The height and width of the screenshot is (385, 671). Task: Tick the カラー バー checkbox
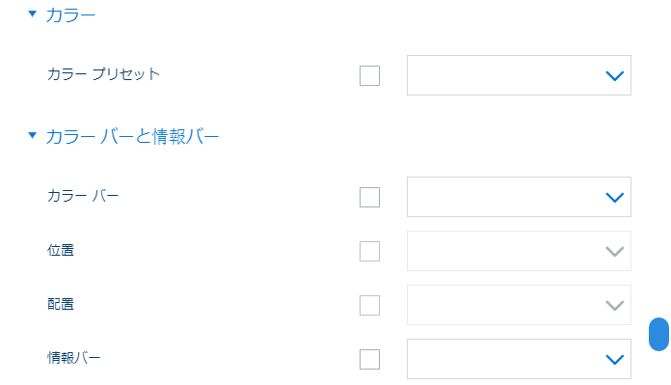point(370,197)
